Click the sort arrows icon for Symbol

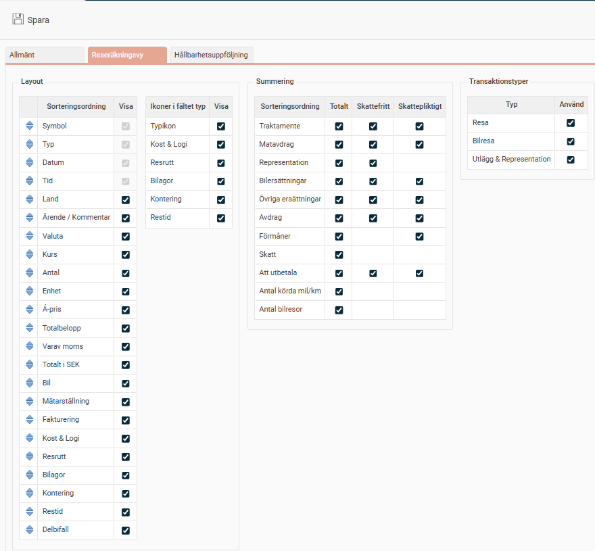coord(29,126)
